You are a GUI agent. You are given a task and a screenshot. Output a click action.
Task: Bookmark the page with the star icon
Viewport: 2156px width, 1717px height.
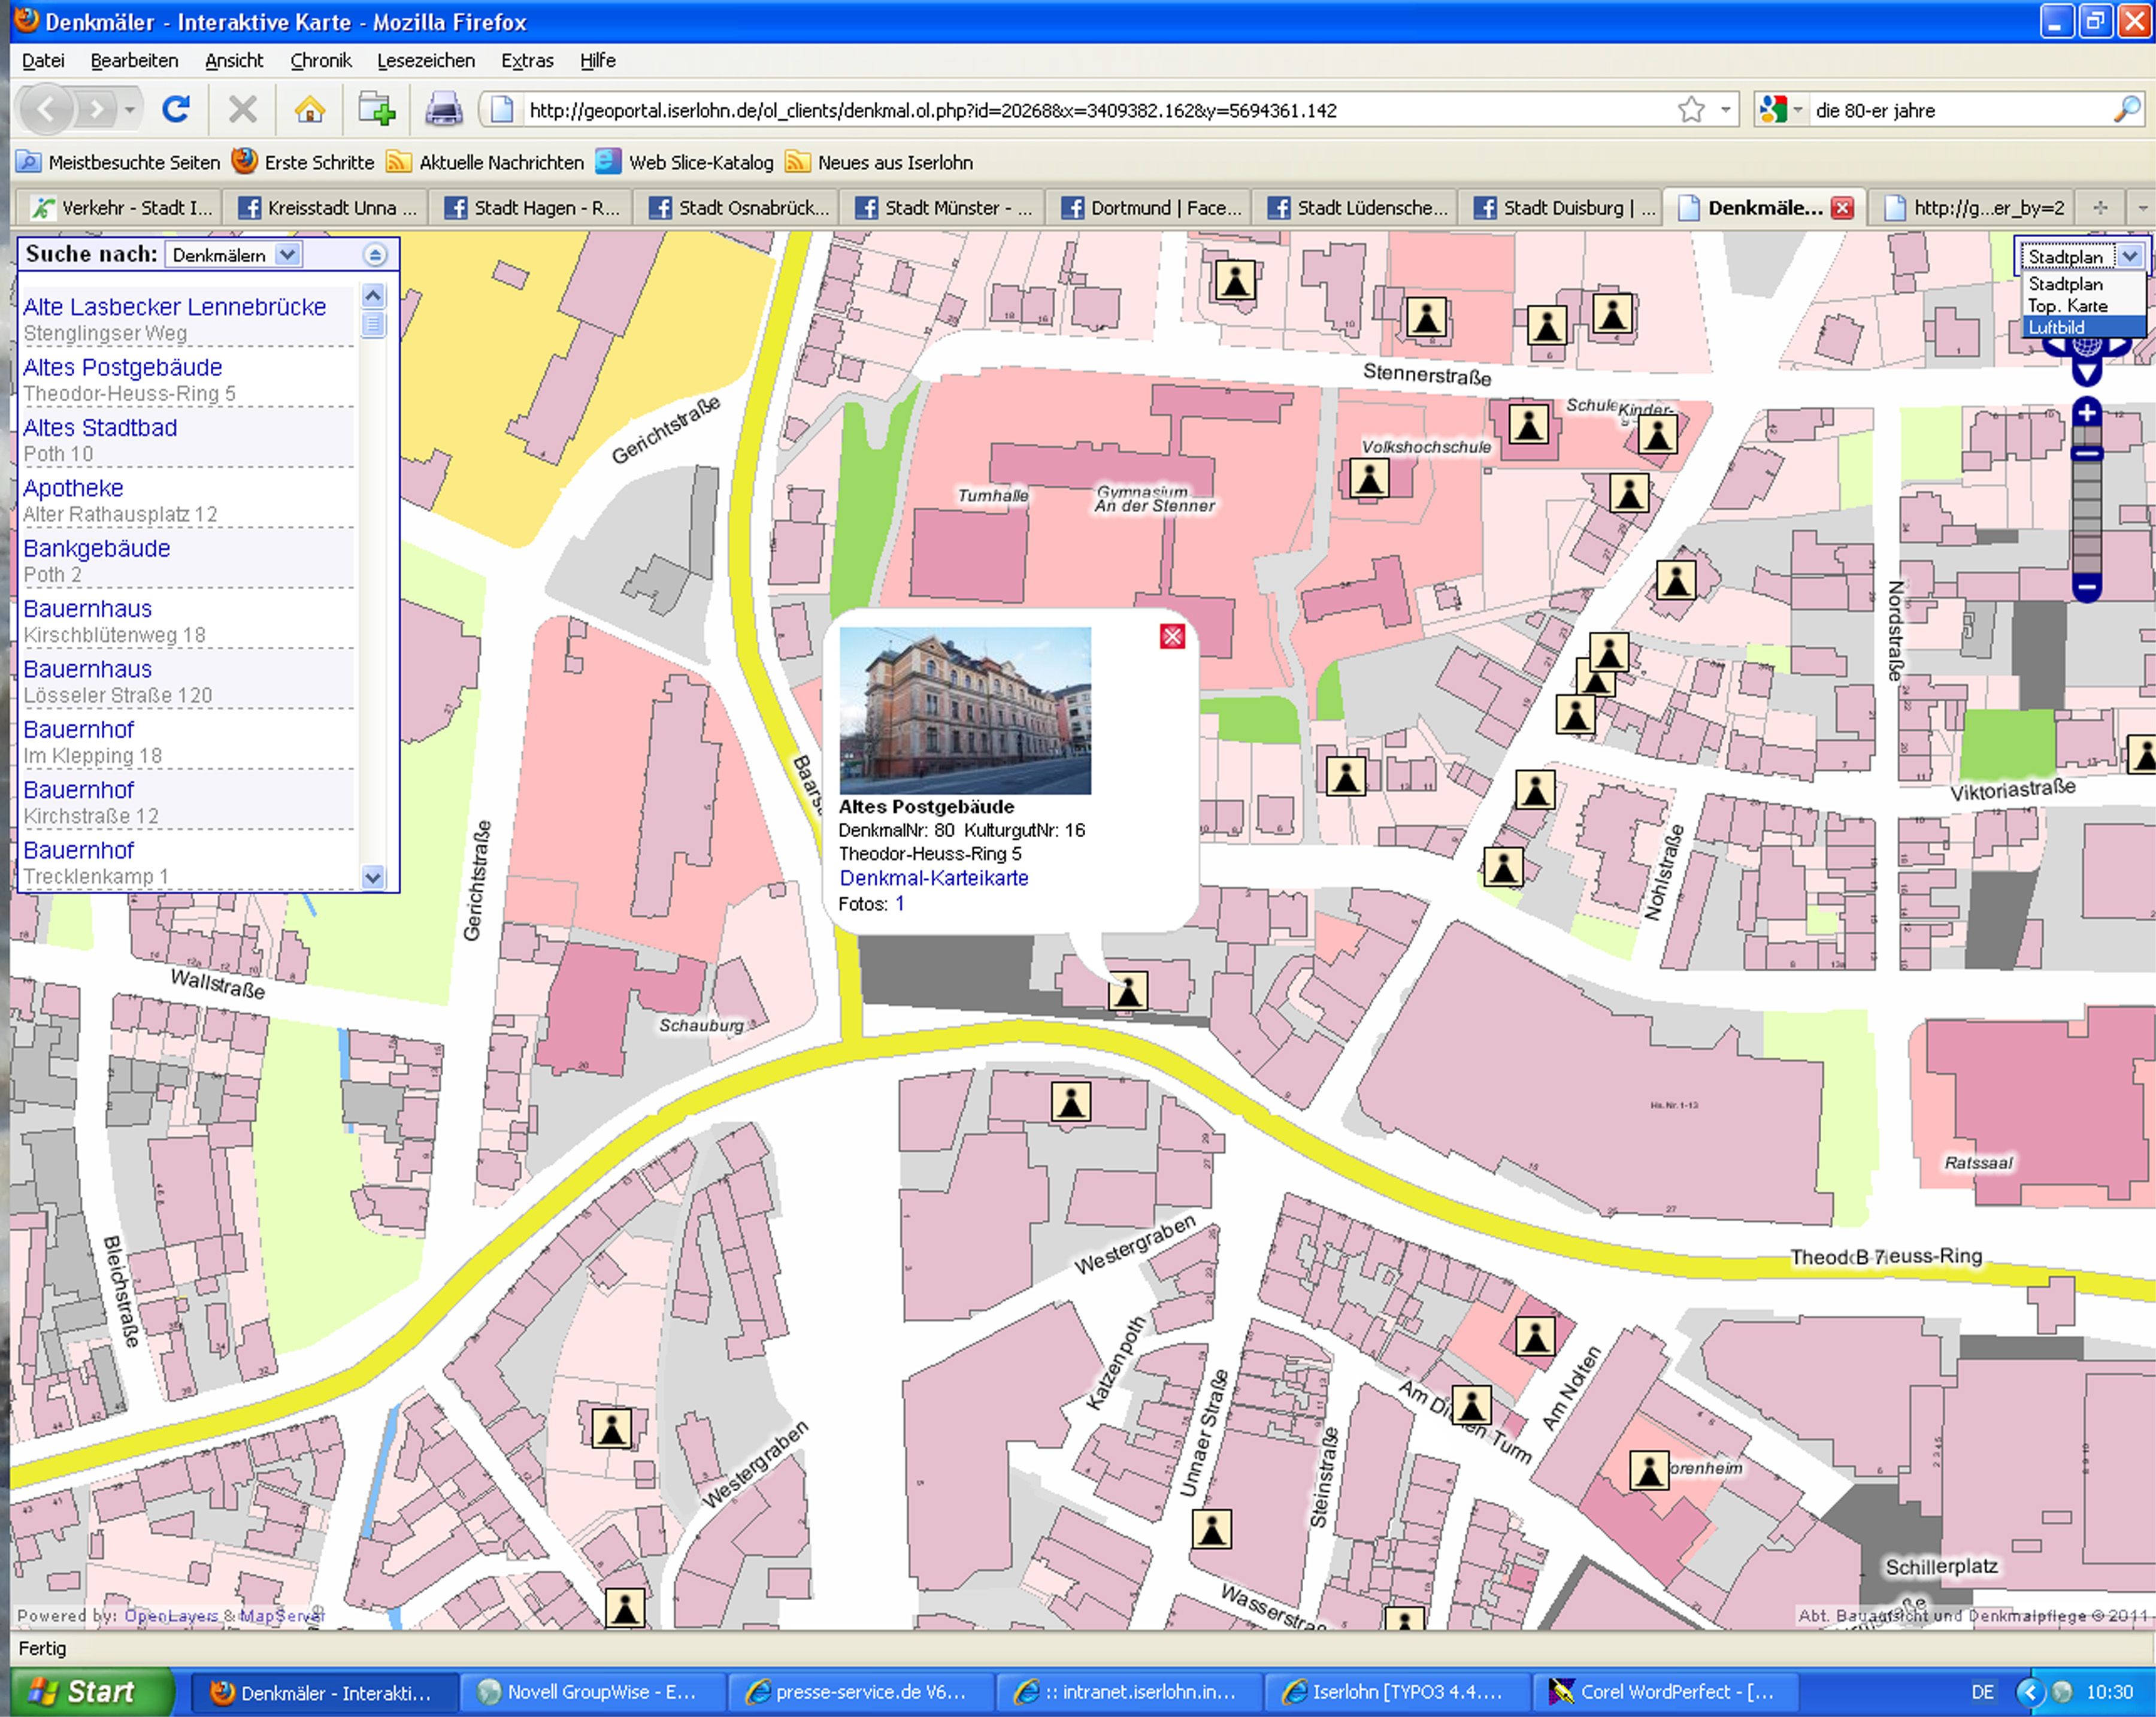(1691, 109)
